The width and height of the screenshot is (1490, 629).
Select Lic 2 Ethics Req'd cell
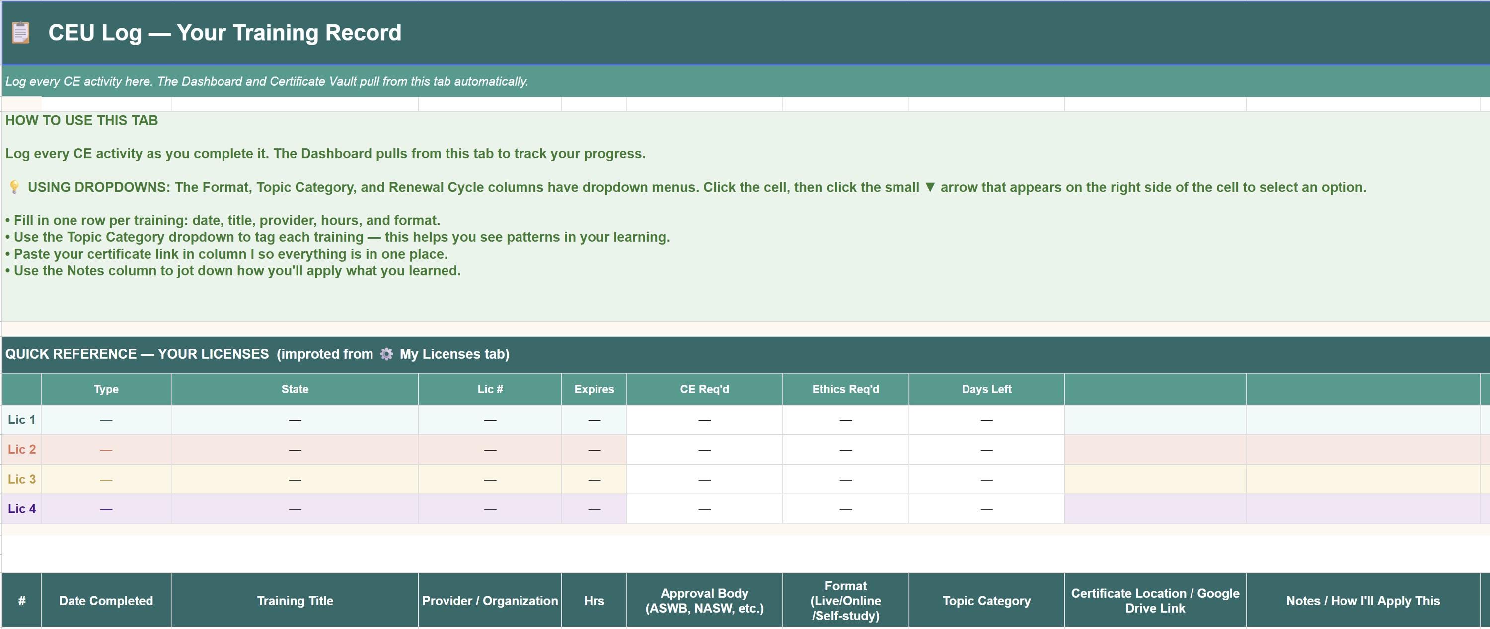[846, 450]
